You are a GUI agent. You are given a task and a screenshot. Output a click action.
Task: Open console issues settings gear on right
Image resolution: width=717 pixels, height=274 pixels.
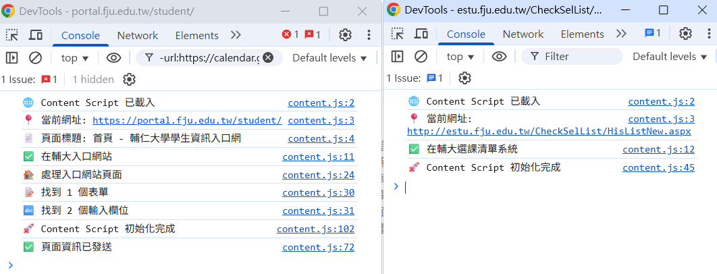(464, 78)
